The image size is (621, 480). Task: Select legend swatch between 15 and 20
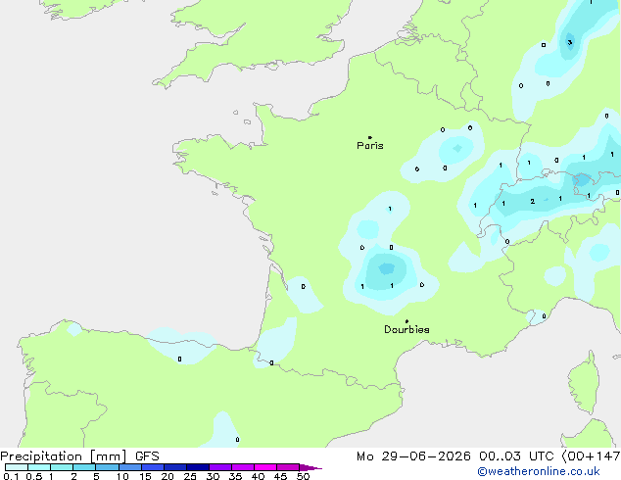(153, 467)
